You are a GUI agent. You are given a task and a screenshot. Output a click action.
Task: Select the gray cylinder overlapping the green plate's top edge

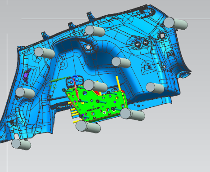pyautogui.click(x=95, y=86)
